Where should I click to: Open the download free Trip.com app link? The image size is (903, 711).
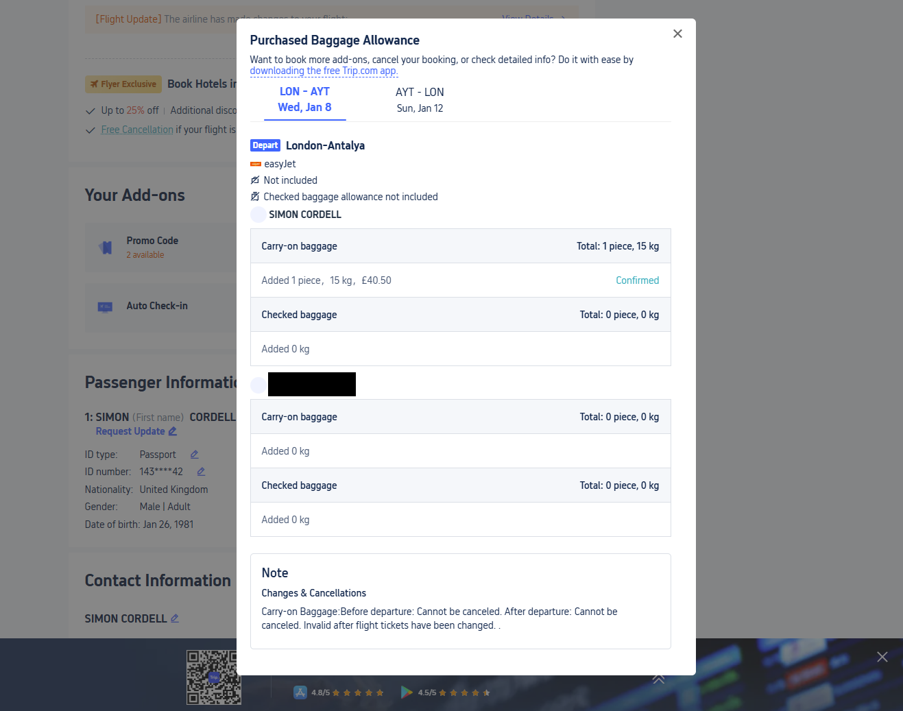[324, 71]
